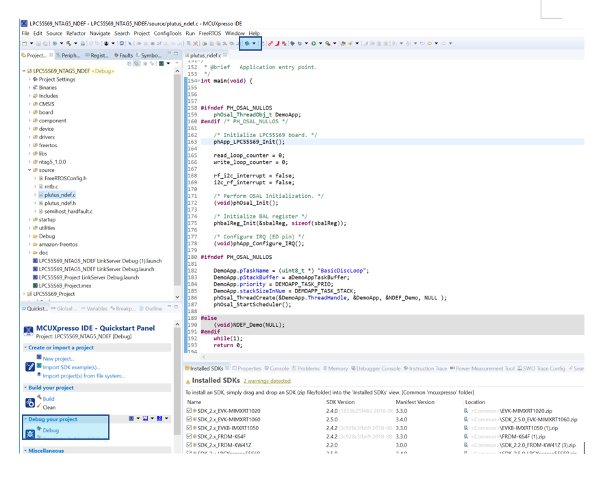This screenshot has width=605, height=485.
Task: Open the ConfigTools menu
Action: (x=168, y=34)
